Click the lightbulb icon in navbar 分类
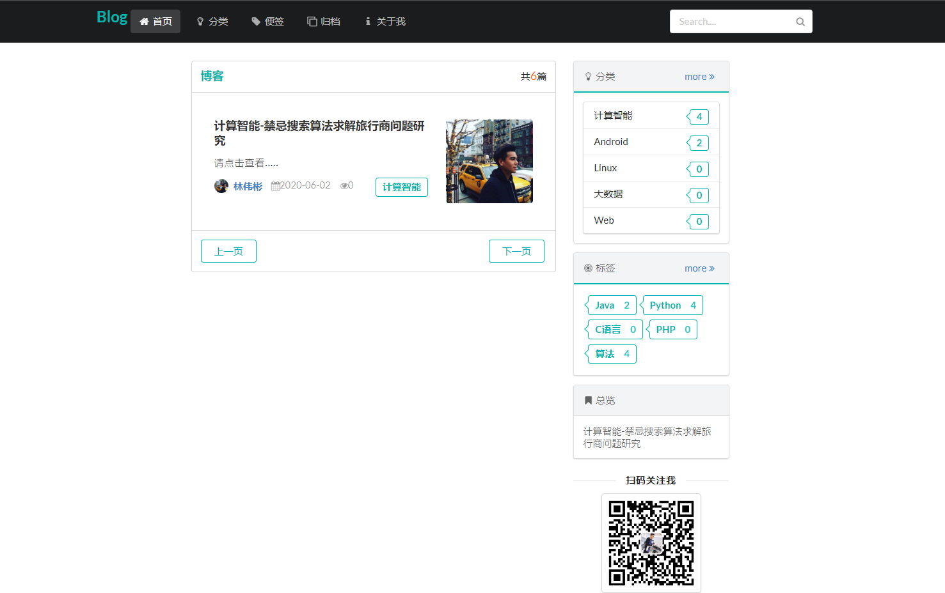Screen dimensions: 945x593 (x=200, y=22)
